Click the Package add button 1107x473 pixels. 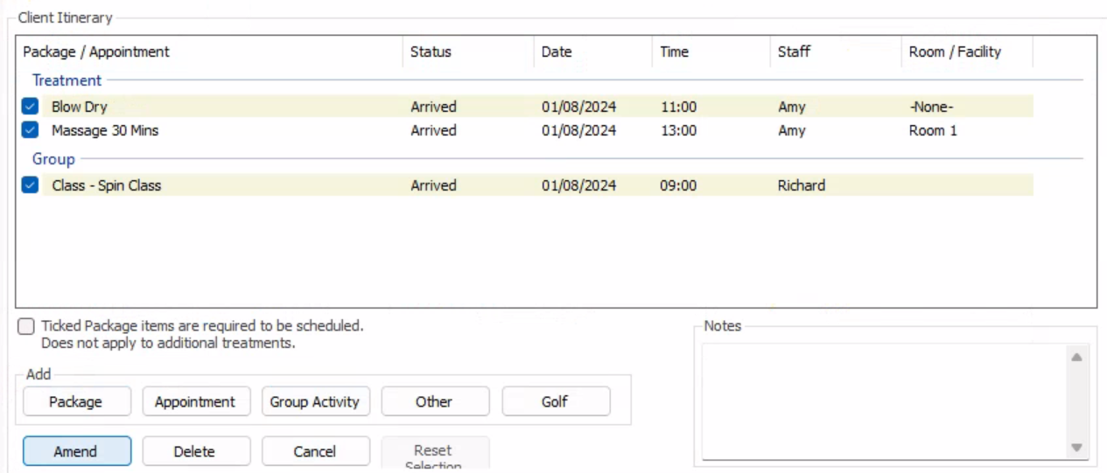click(x=77, y=402)
